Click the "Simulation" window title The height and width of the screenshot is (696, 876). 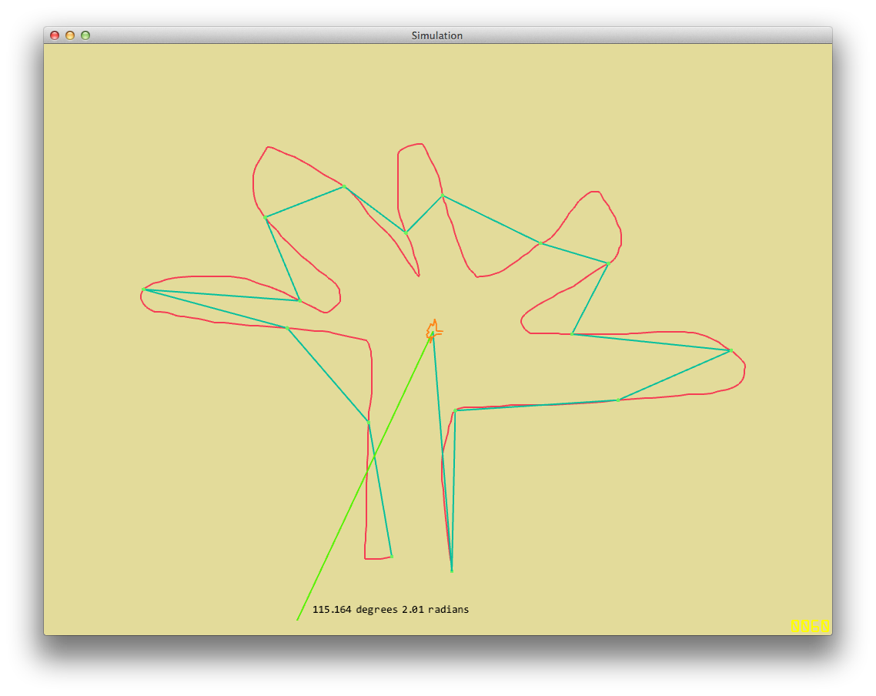pos(437,35)
